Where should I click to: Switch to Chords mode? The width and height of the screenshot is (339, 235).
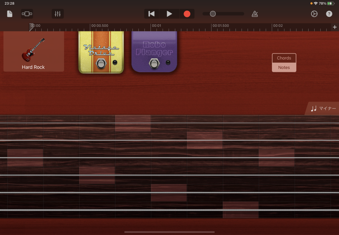coord(284,58)
